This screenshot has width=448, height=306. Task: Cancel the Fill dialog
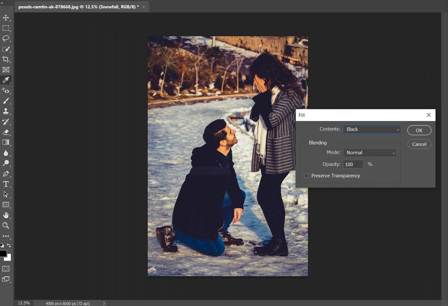pyautogui.click(x=419, y=144)
